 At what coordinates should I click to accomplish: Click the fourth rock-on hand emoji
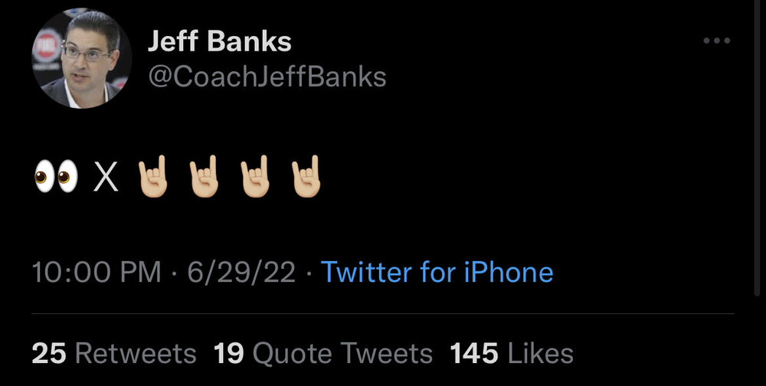(306, 178)
